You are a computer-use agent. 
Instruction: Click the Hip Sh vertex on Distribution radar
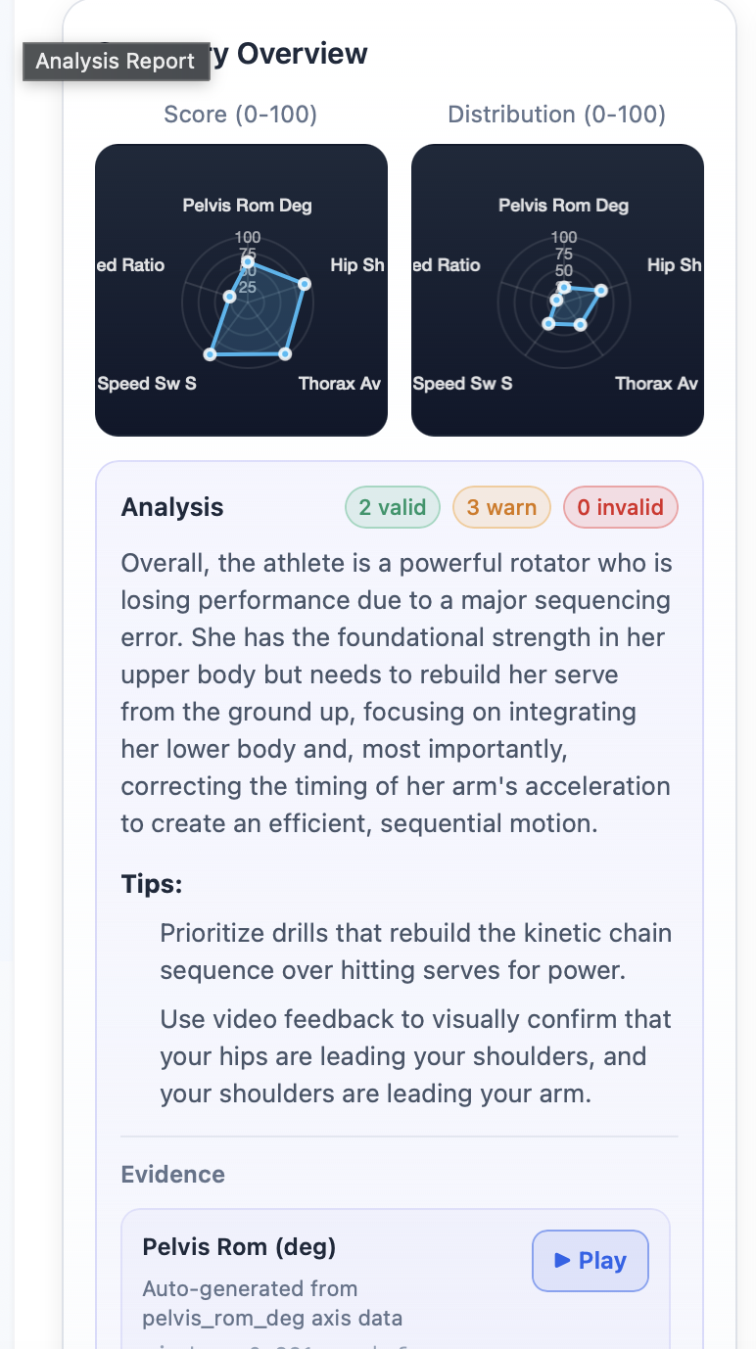point(600,291)
